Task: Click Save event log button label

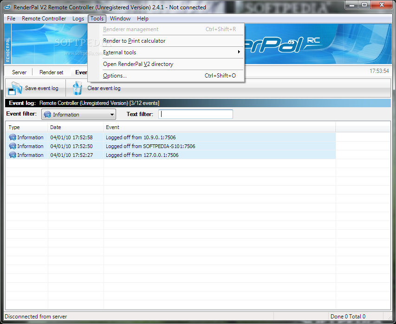Action: click(42, 88)
